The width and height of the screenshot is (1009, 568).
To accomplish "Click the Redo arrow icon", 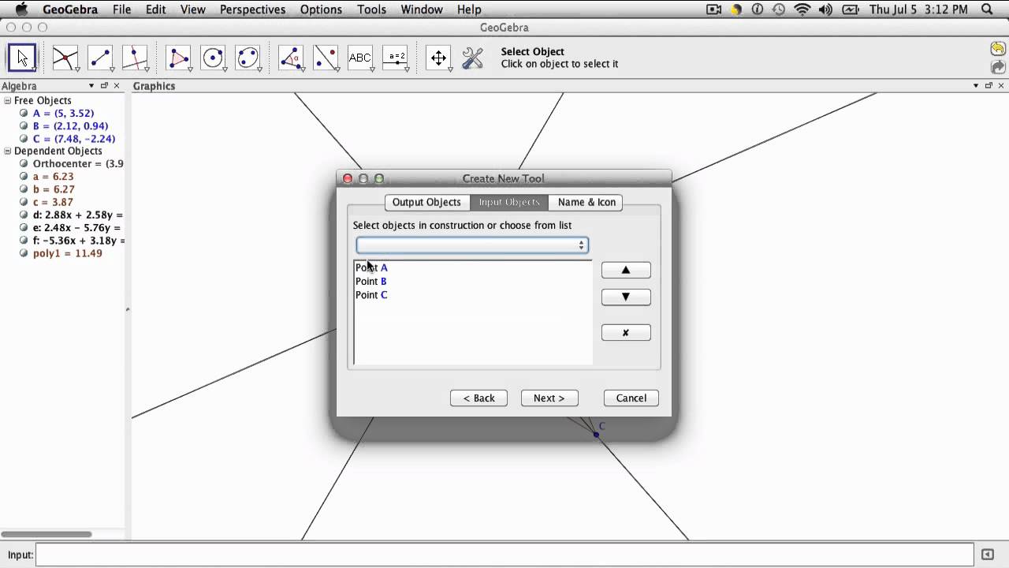I will tap(998, 68).
